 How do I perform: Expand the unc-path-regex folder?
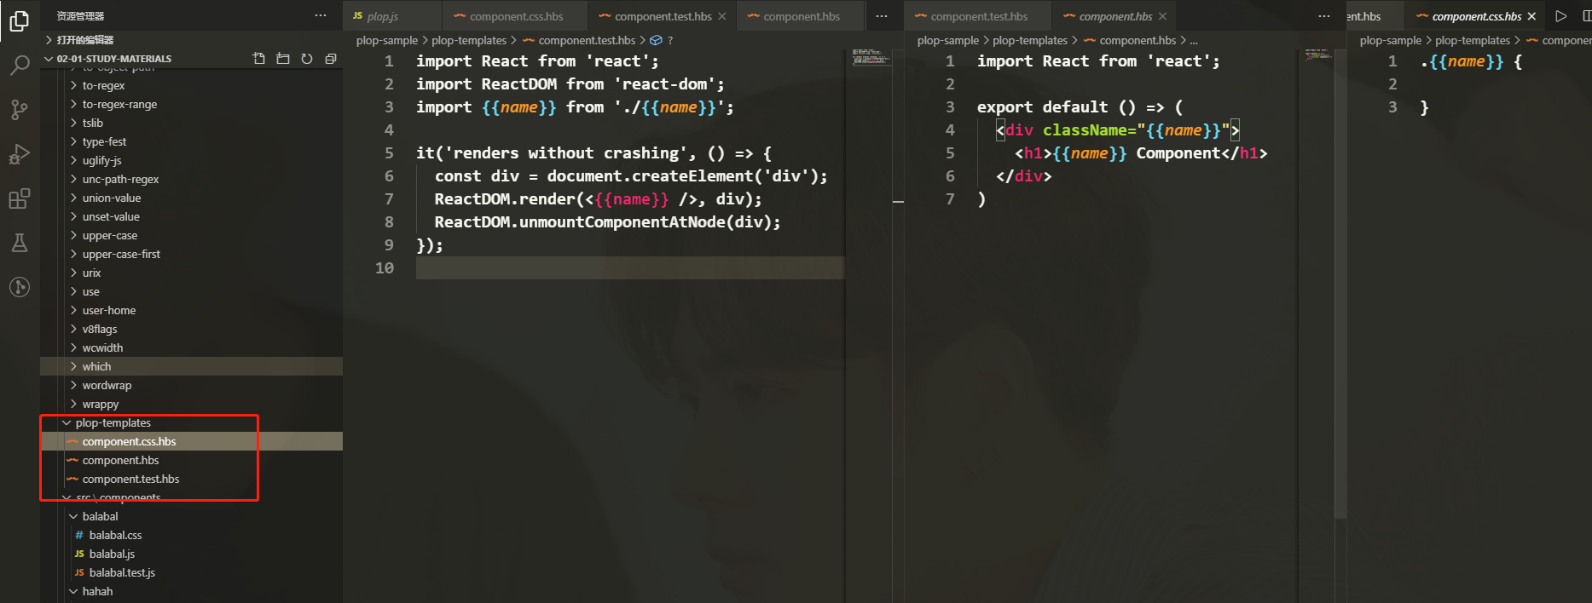(x=191, y=179)
